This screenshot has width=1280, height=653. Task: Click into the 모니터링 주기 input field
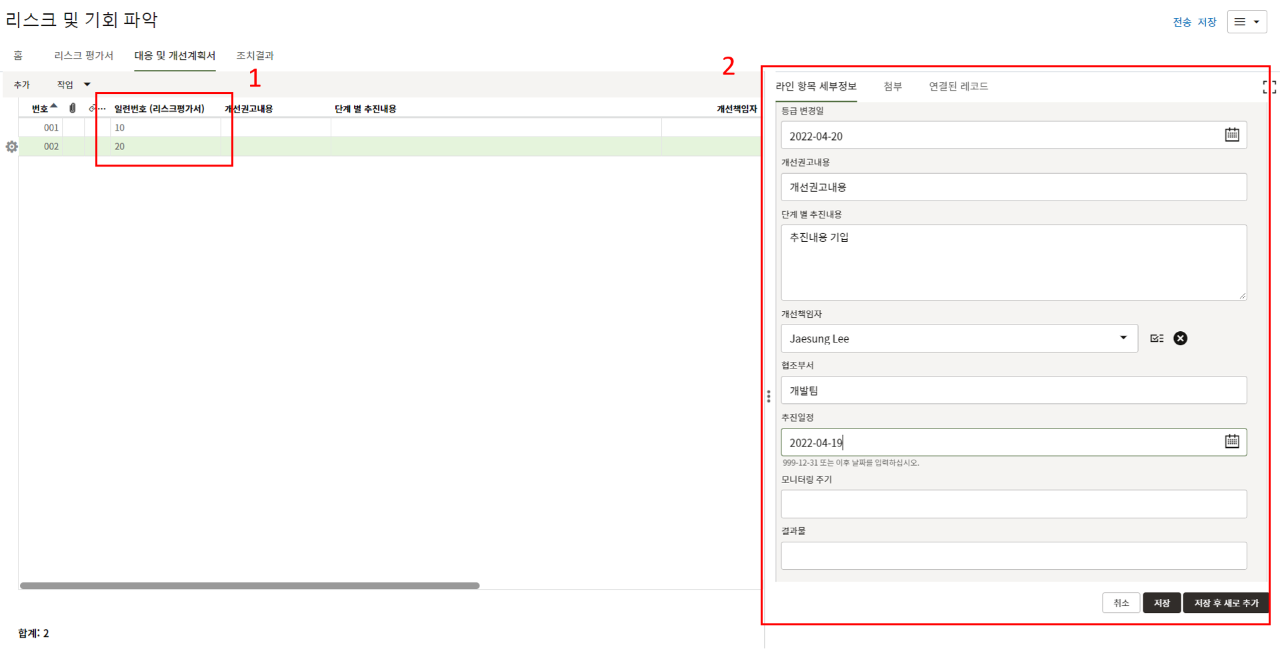[1013, 504]
